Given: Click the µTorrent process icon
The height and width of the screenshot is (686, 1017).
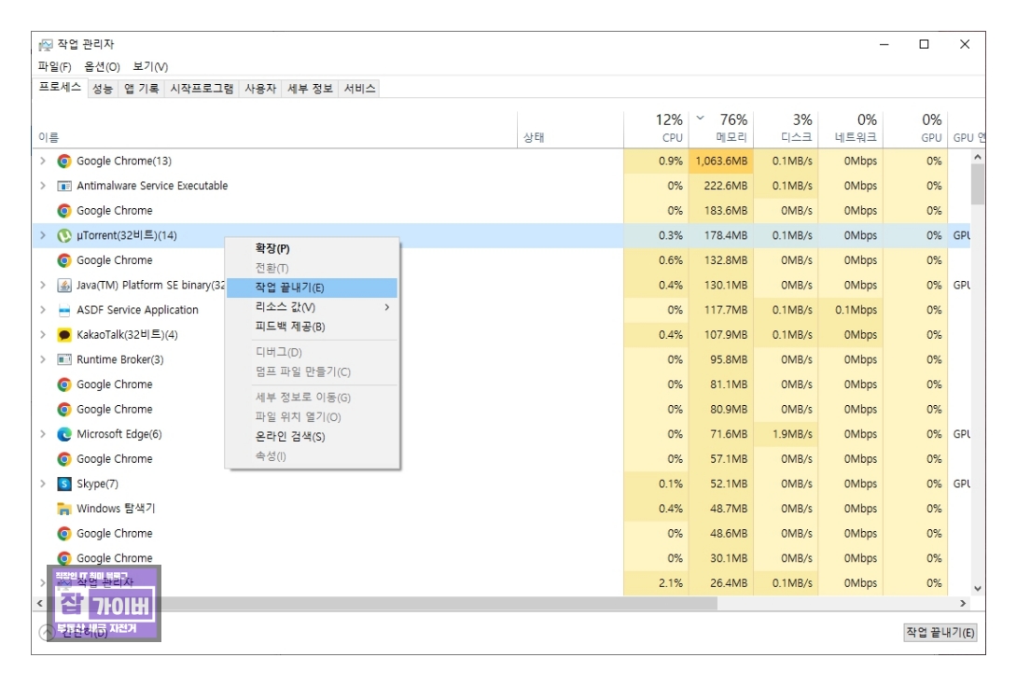Looking at the screenshot, I should (x=64, y=235).
